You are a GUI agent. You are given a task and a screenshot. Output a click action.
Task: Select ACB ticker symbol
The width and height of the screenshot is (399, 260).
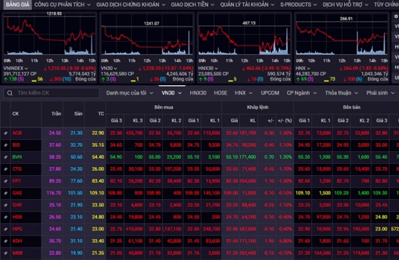(17, 133)
